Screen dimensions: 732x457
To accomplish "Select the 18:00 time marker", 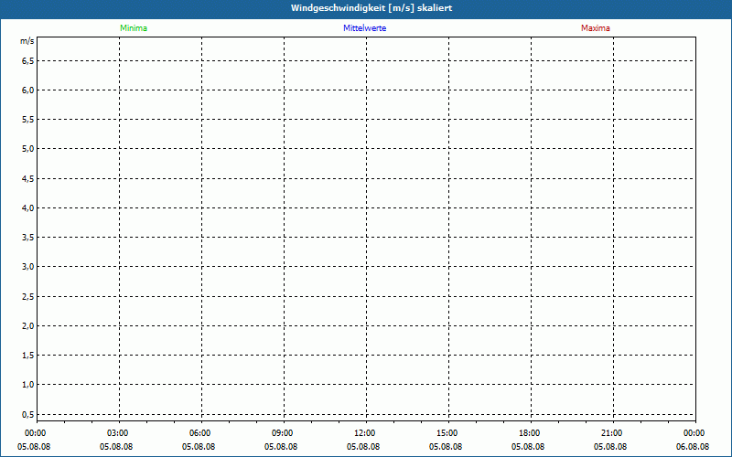I will tap(530, 433).
